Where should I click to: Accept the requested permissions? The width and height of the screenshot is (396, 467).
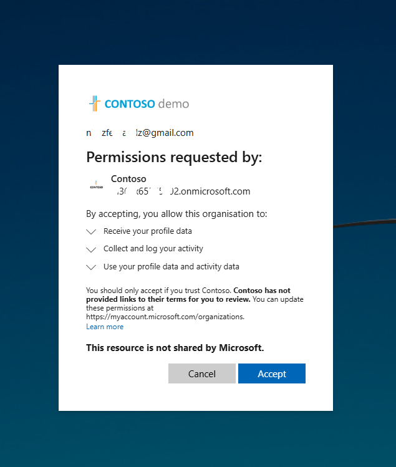tap(272, 373)
